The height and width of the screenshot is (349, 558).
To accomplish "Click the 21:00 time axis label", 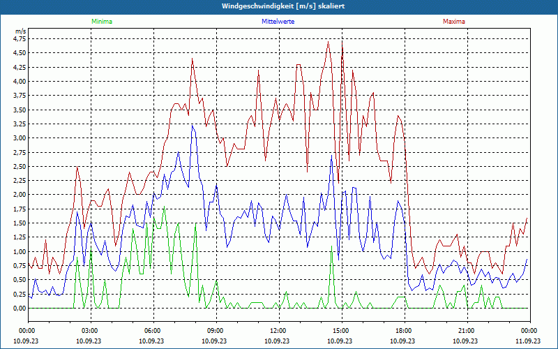I will pyautogui.click(x=465, y=331).
